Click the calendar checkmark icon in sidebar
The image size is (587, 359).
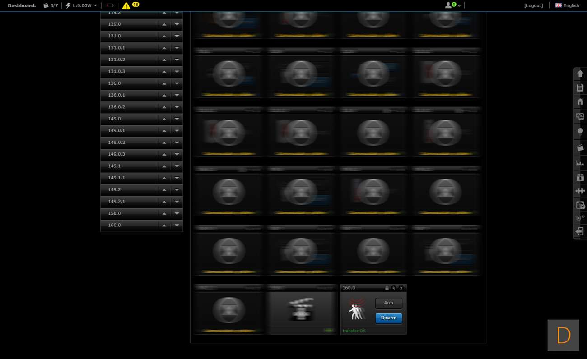click(580, 205)
